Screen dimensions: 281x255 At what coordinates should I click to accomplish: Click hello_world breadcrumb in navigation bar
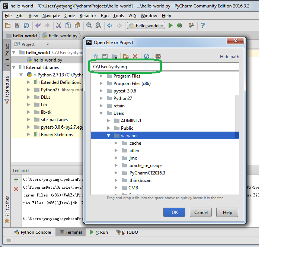[22, 36]
